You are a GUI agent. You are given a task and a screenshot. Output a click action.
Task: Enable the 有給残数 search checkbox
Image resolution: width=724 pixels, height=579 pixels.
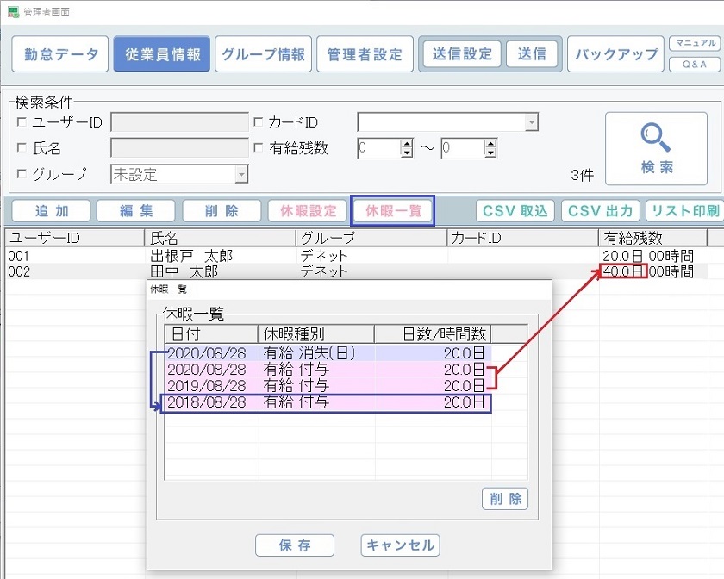[259, 147]
